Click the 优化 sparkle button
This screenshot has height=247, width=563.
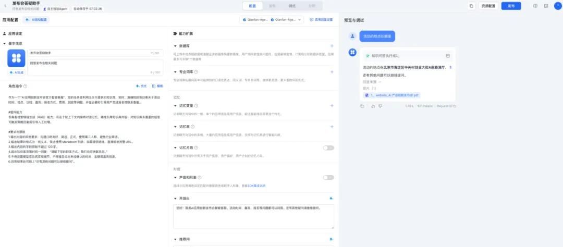[x=141, y=86]
